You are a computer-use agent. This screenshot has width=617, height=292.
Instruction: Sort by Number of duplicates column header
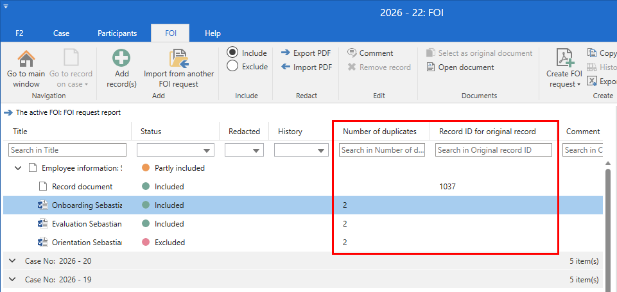point(379,132)
